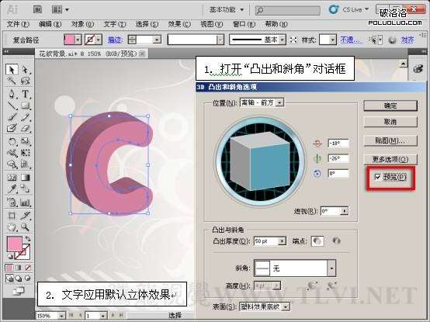Open the 编辑(E) menu

[50, 24]
